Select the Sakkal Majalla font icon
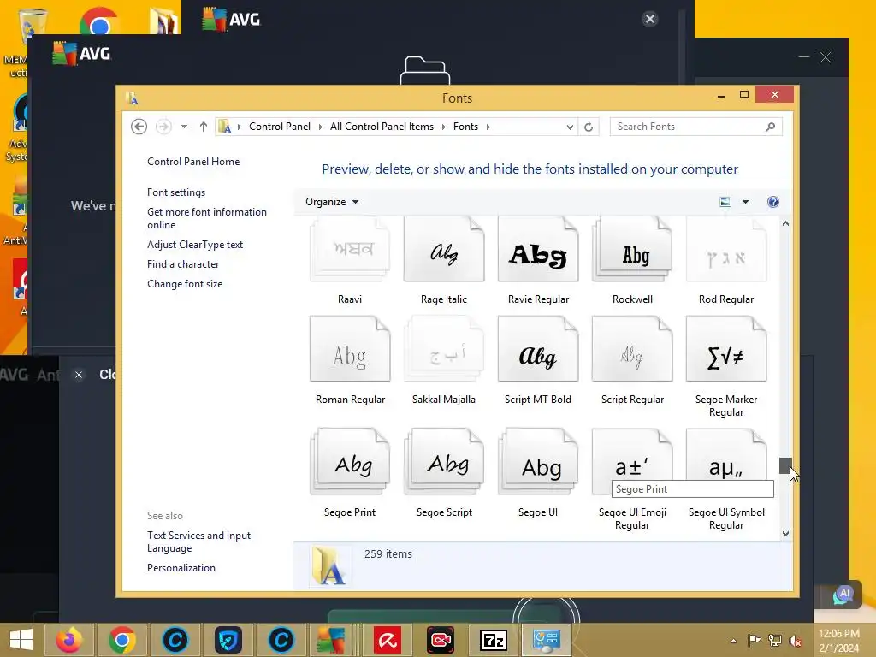 (x=444, y=349)
